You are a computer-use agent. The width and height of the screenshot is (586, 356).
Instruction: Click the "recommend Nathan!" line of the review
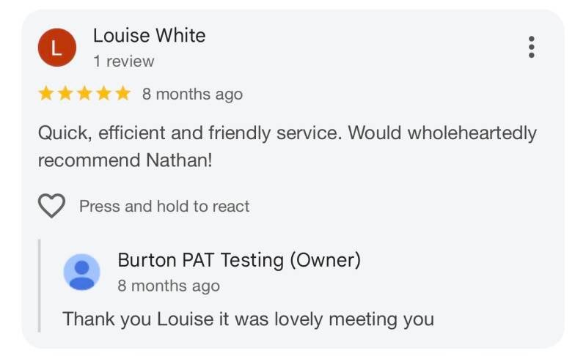pyautogui.click(x=125, y=160)
